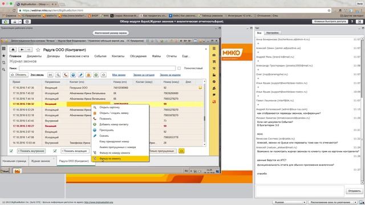Click the question mark help icon in webinar bar
Viewport: 365px width, 205px height.
tap(352, 22)
